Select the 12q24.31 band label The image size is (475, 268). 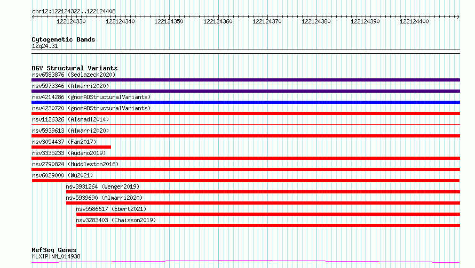pyautogui.click(x=44, y=46)
